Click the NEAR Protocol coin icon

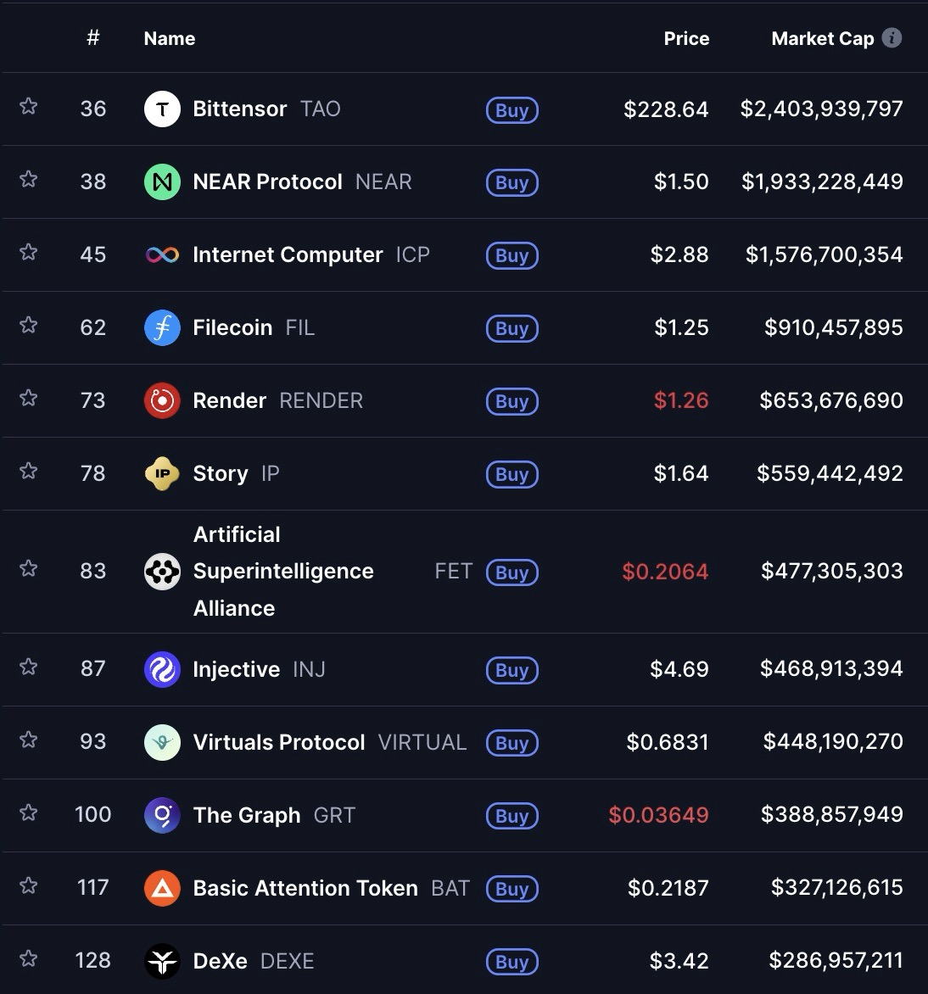tap(162, 181)
